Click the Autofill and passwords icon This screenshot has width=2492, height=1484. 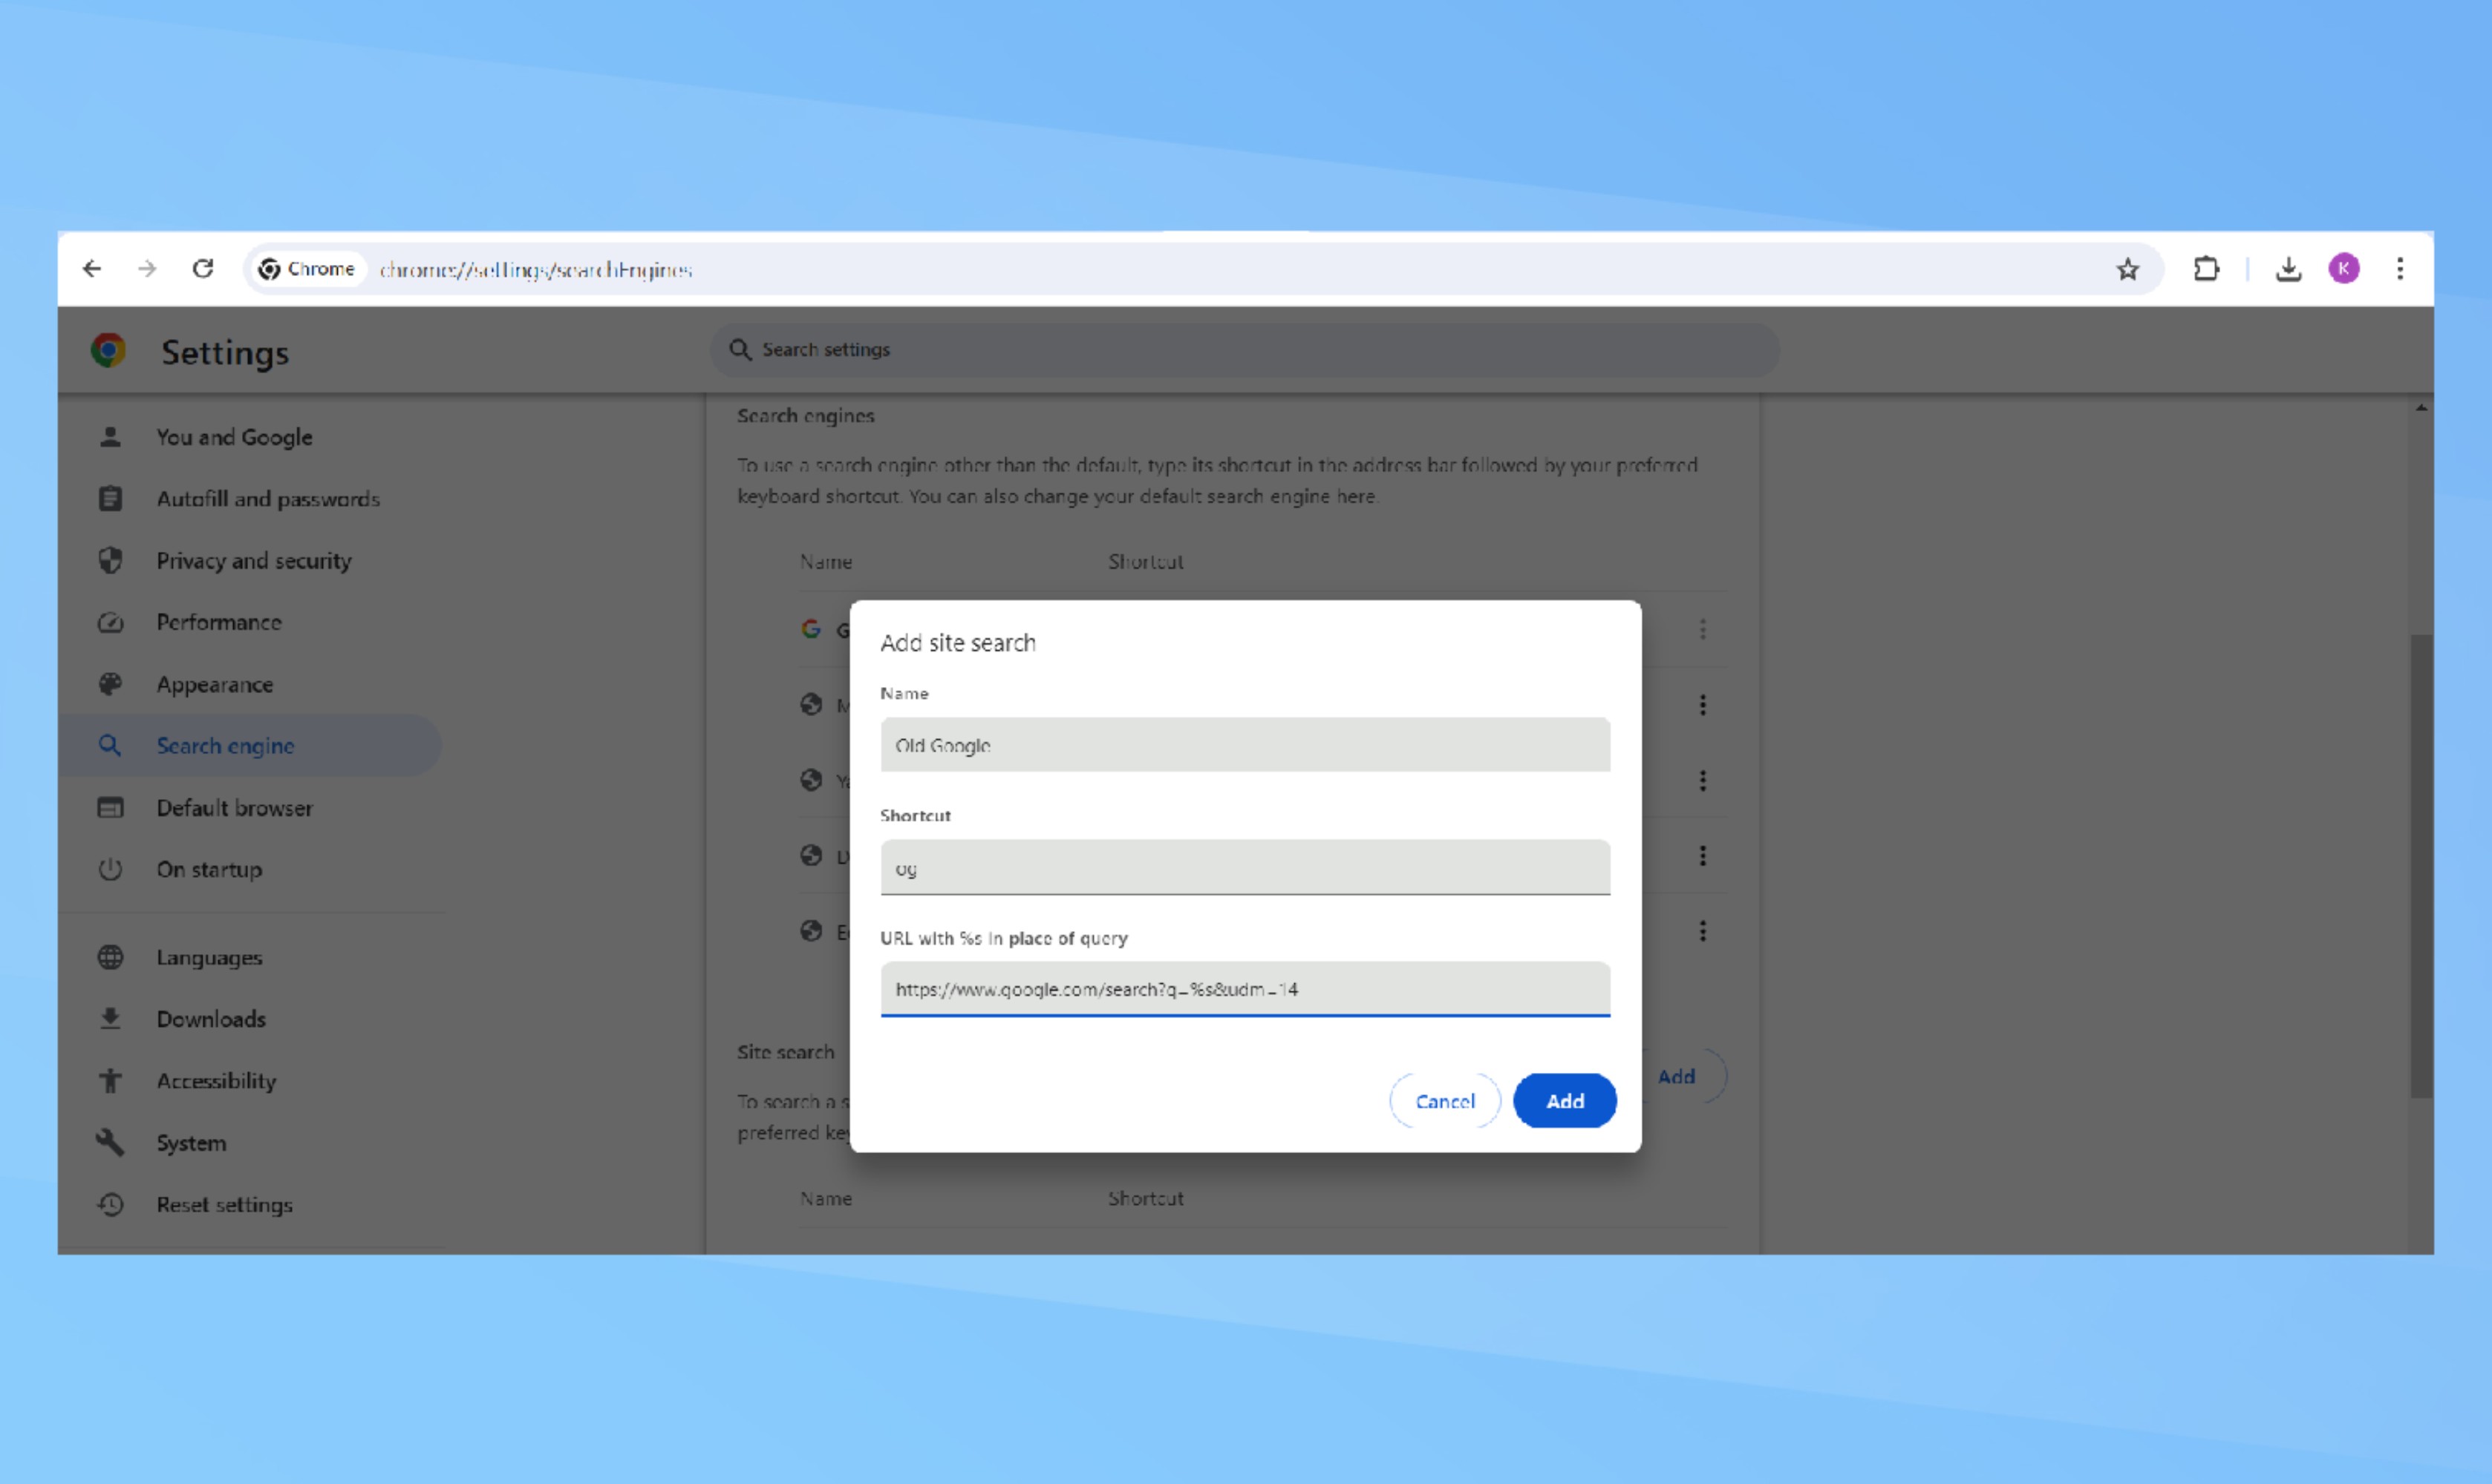click(110, 498)
